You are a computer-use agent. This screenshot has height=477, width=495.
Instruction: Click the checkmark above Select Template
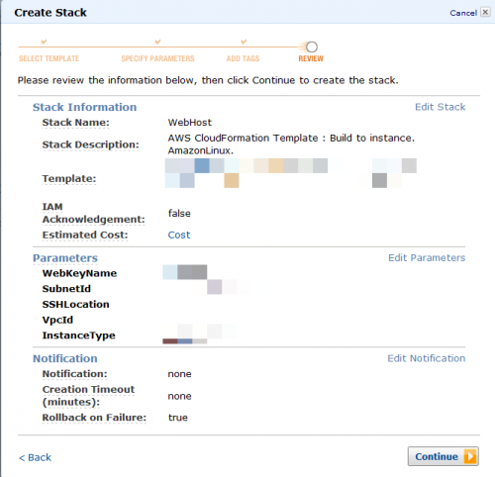(44, 42)
